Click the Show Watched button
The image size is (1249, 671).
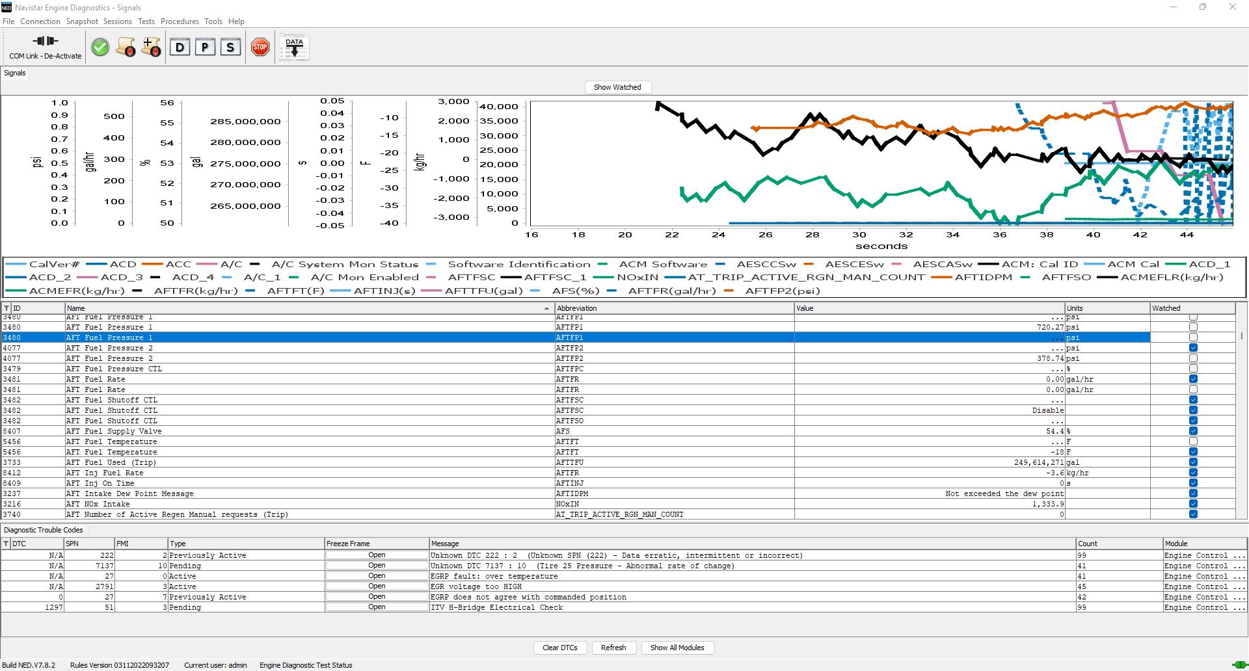click(x=617, y=87)
